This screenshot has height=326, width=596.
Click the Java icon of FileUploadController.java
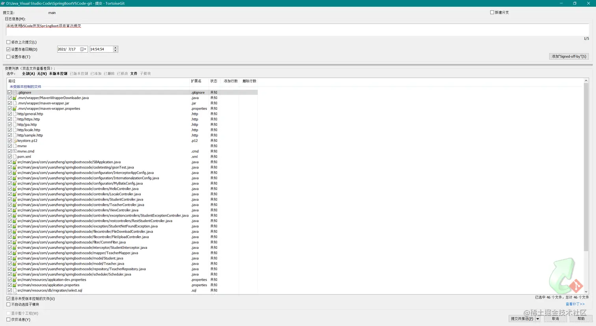click(15, 237)
